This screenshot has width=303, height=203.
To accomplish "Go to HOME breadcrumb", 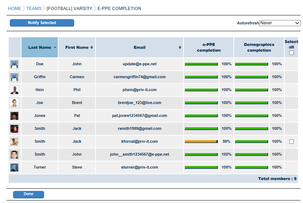I will pyautogui.click(x=14, y=9).
